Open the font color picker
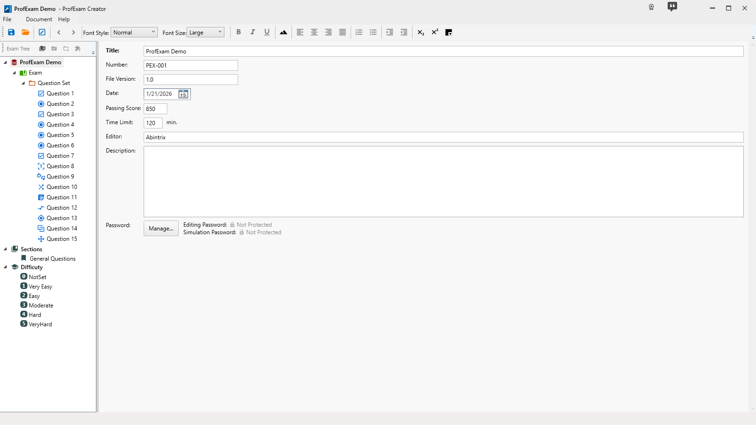The image size is (756, 425). click(449, 32)
